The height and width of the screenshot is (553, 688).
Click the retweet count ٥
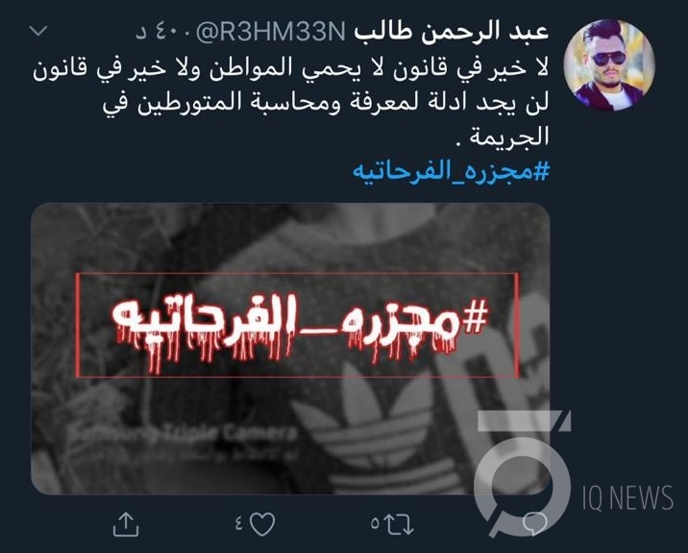375,523
